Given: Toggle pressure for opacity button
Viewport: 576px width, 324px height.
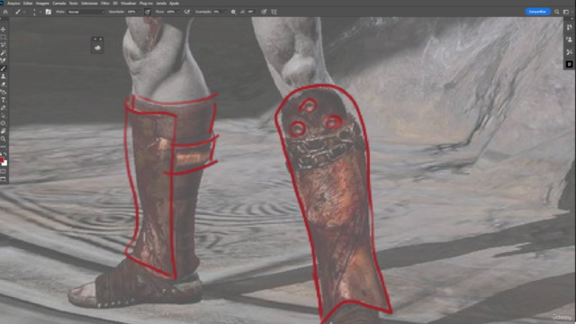Looking at the screenshot, I should [148, 12].
